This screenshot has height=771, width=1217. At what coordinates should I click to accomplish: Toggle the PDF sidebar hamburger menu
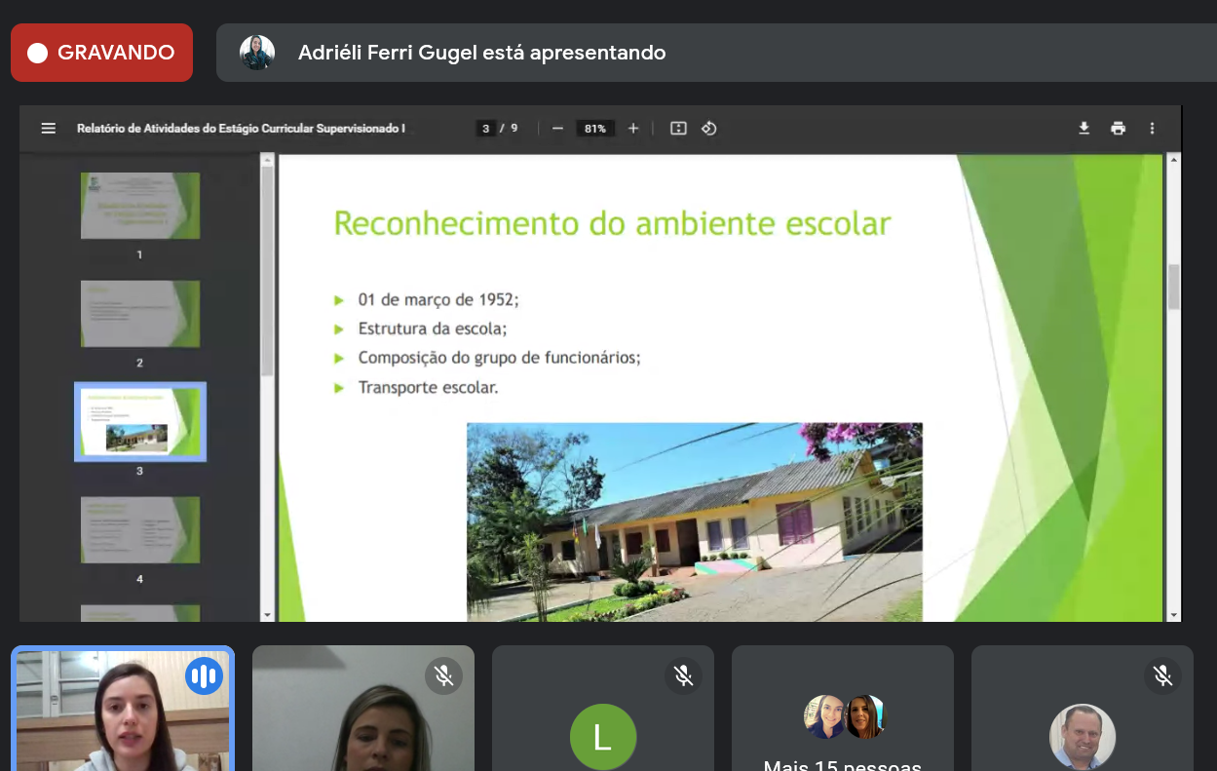click(x=48, y=129)
